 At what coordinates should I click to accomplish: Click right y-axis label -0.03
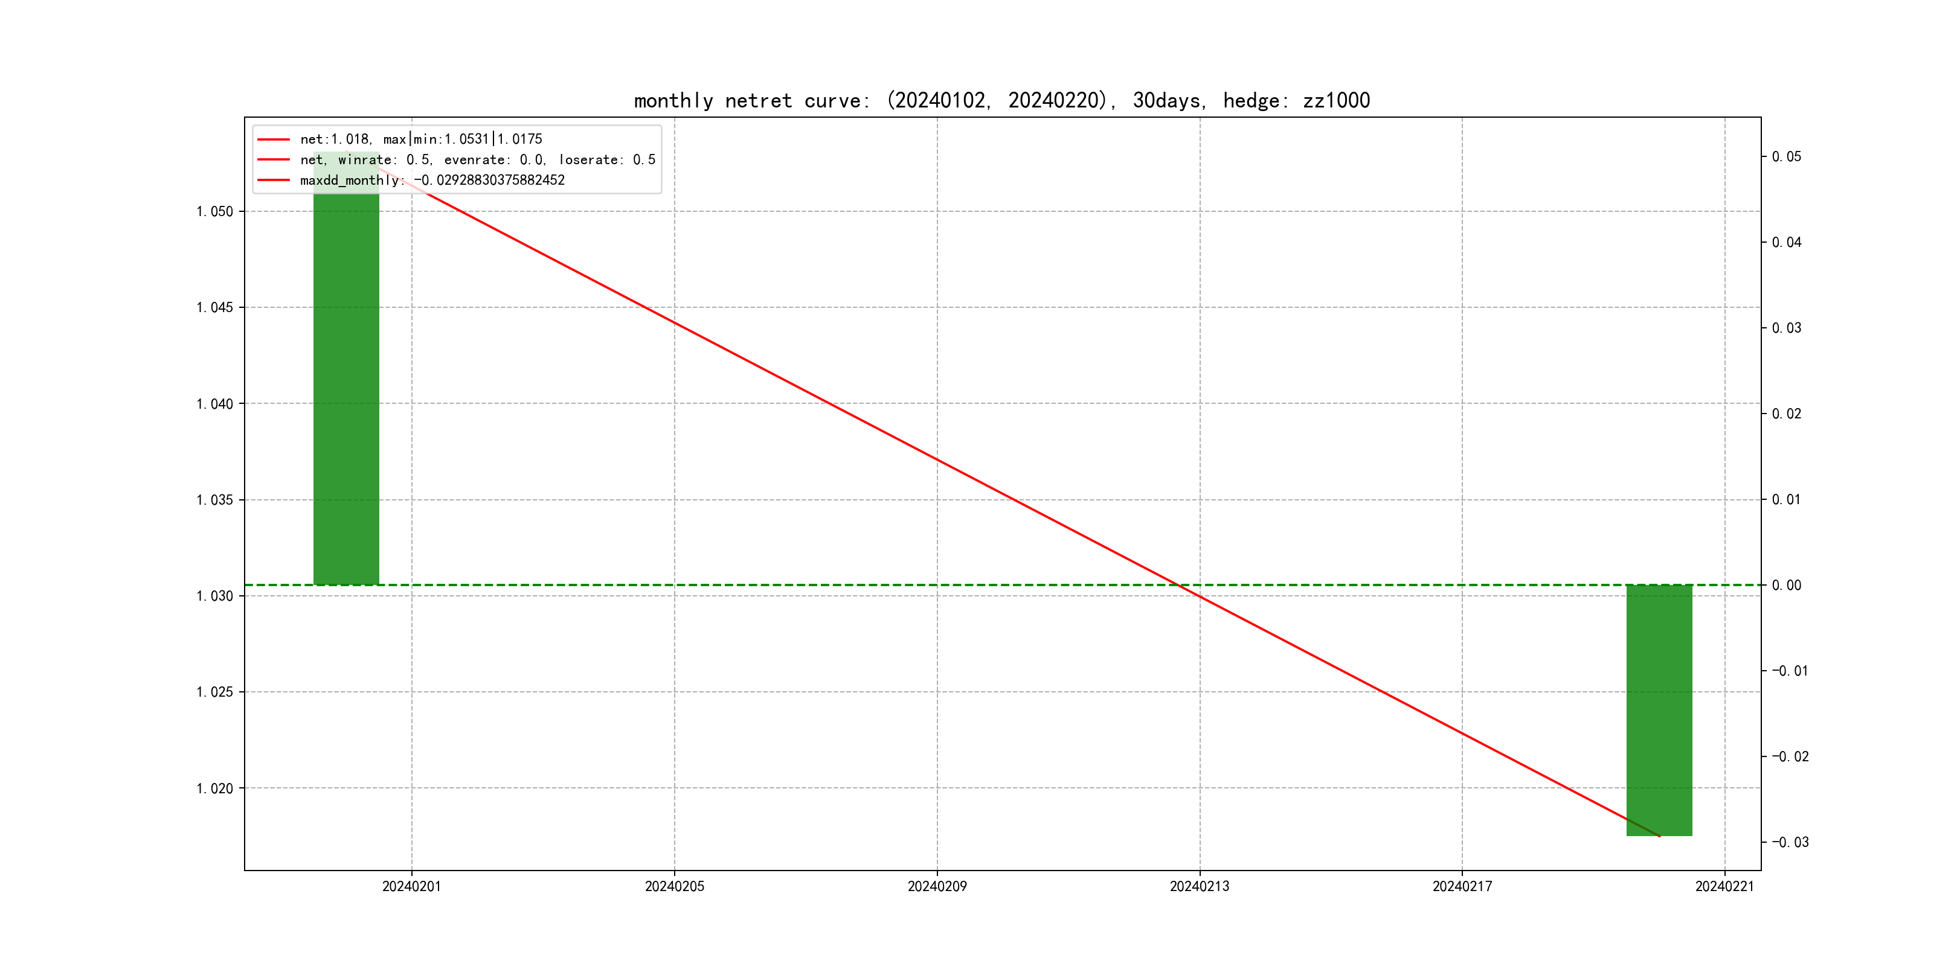coord(1790,842)
